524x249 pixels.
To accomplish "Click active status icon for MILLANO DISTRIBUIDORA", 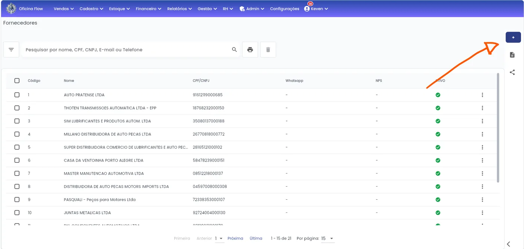I will pos(438,134).
